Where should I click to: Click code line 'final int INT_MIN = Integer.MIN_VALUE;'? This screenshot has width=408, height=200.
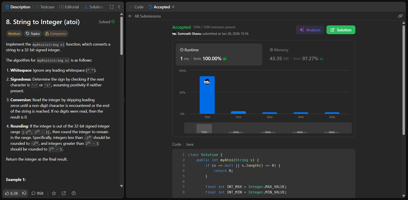[246, 192]
